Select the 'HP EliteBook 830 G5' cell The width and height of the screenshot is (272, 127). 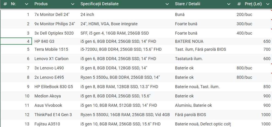coord(54,87)
